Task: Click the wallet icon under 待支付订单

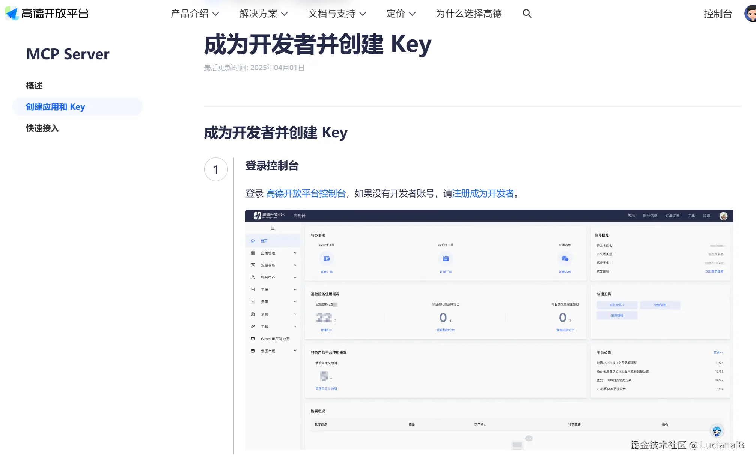Action: click(327, 259)
